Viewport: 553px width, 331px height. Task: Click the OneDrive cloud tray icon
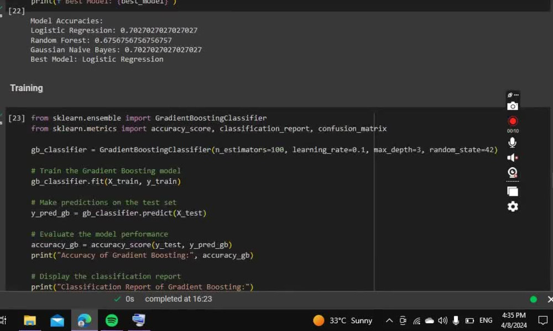[x=429, y=321]
